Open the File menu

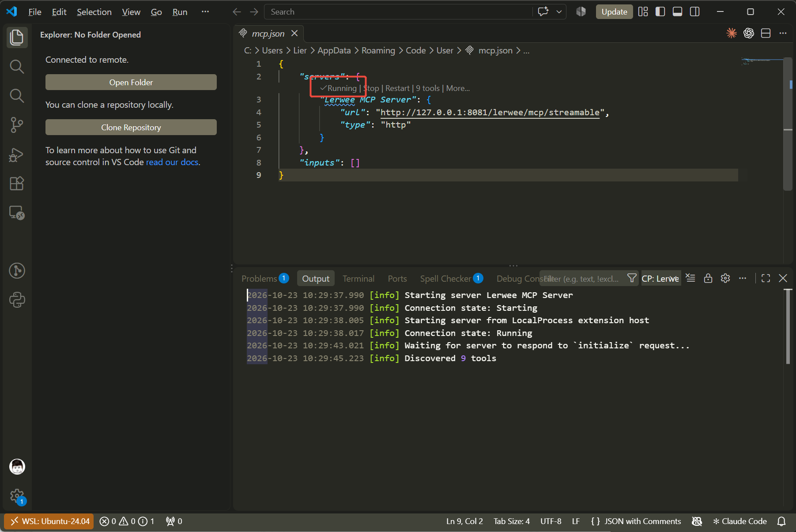34,12
